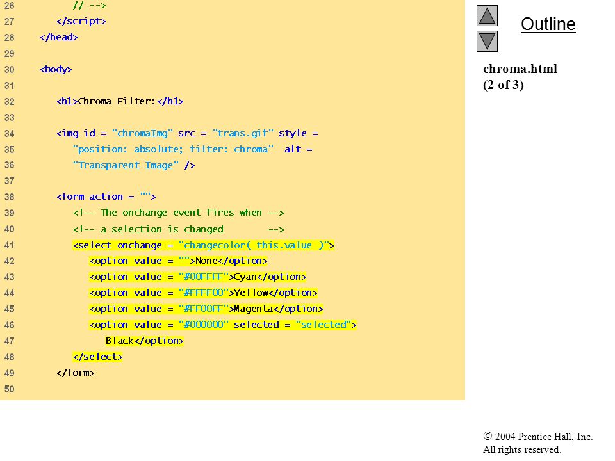Image resolution: width=615 pixels, height=461 pixels.
Task: Click the position absolute filter chroma line
Action: (x=193, y=149)
